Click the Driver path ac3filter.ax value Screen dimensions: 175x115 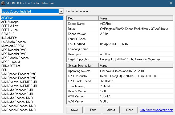coord(135,29)
